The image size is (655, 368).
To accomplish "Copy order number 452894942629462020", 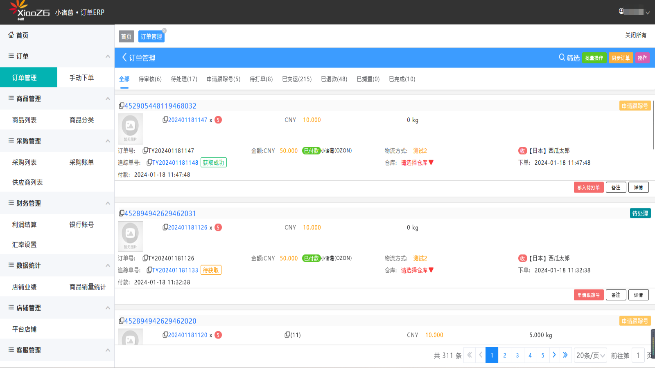I will 122,321.
